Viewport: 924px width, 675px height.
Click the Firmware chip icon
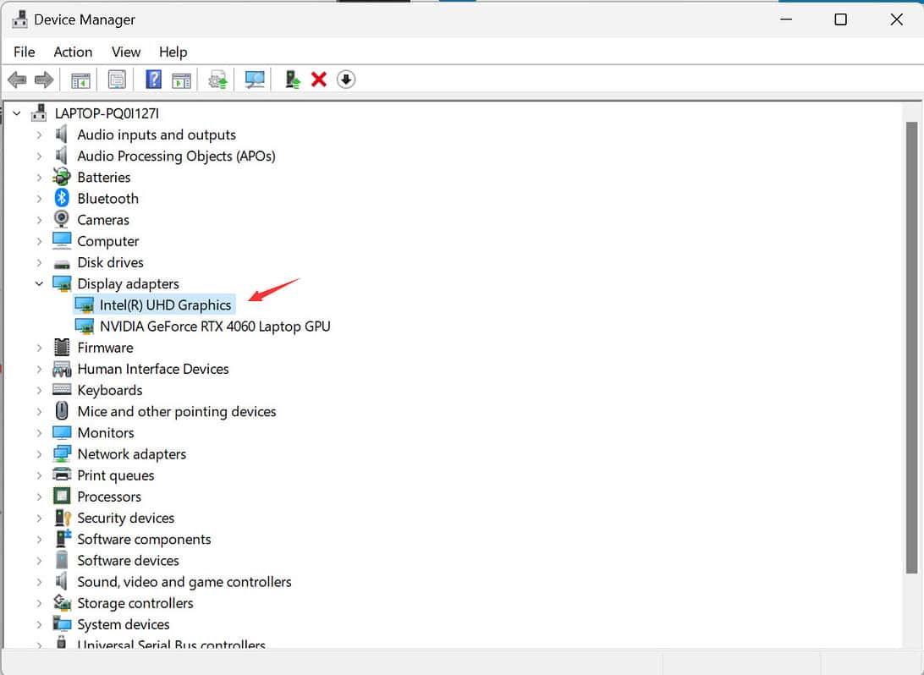[x=61, y=348]
